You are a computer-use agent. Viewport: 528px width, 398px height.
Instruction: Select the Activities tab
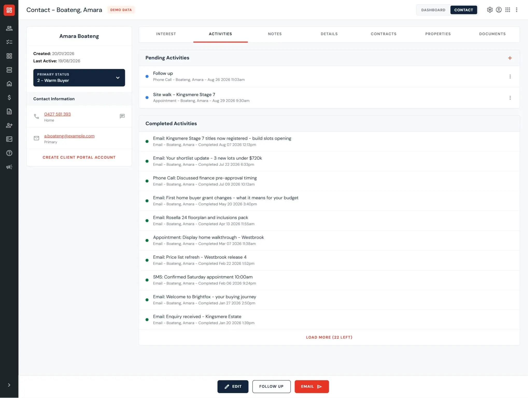pos(220,34)
